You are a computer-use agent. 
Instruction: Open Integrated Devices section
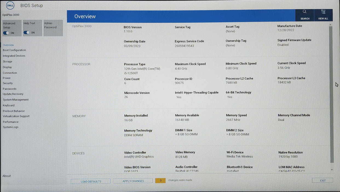14,56
